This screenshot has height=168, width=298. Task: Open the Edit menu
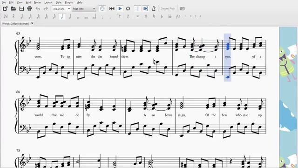tap(11, 2)
